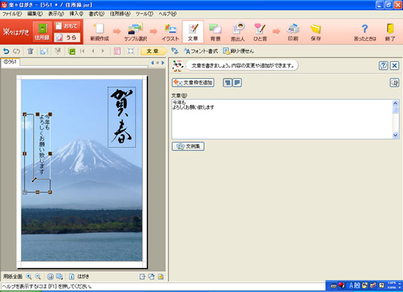Set text to horizontal writing

(x=237, y=83)
